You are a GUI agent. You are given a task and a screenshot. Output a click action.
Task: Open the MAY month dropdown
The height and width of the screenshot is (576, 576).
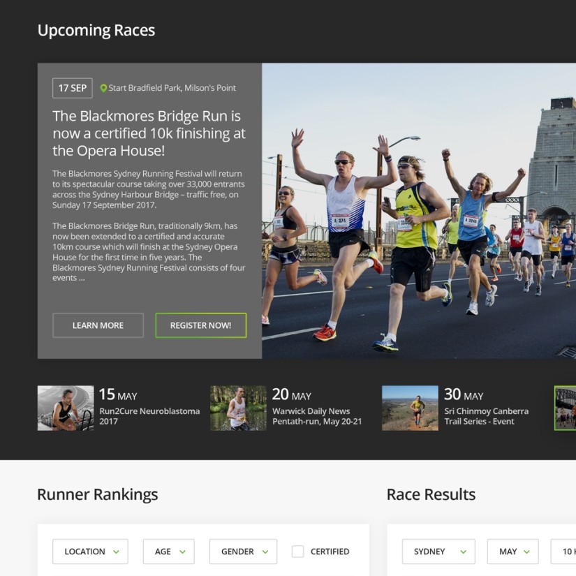pos(513,552)
